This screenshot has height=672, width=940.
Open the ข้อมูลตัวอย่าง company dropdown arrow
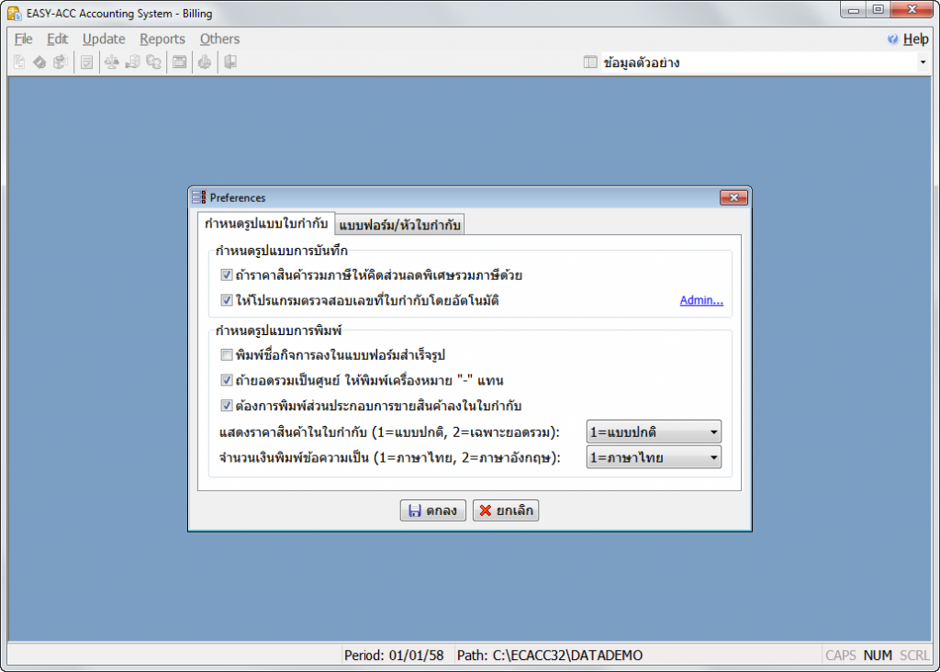922,62
